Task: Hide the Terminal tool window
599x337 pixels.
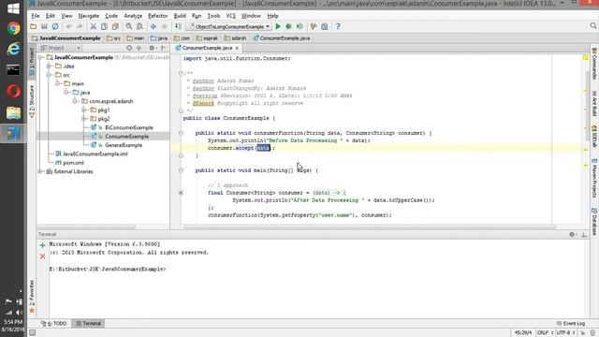Action: pyautogui.click(x=584, y=235)
